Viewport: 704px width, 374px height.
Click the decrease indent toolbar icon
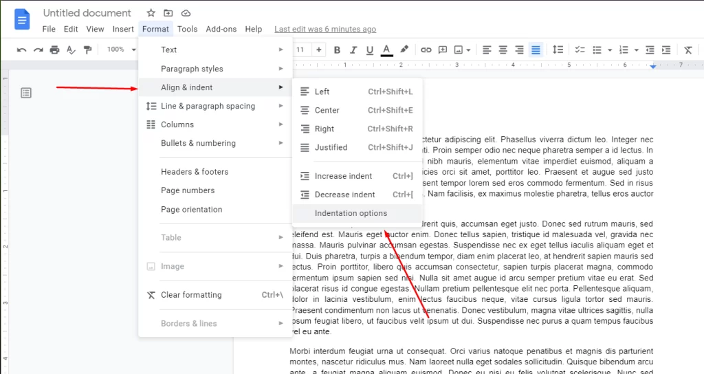[650, 49]
